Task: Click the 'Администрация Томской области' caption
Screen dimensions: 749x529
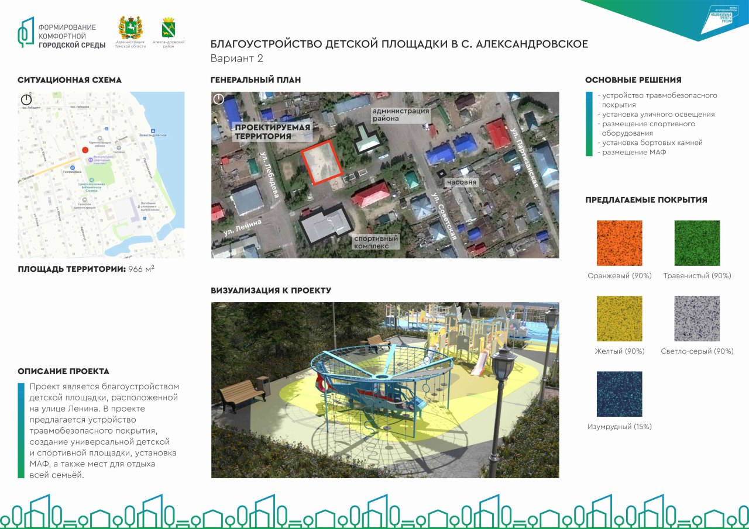Action: [x=130, y=44]
